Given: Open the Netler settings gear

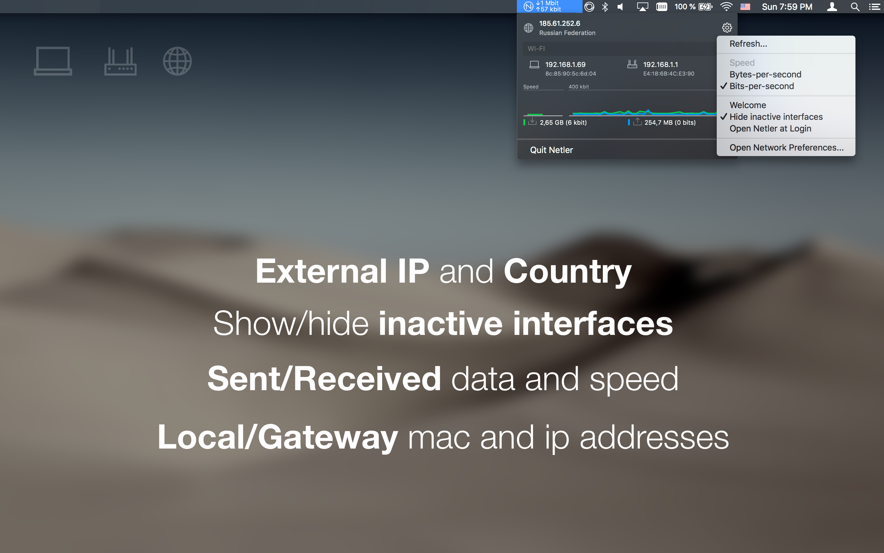Looking at the screenshot, I should (x=727, y=27).
